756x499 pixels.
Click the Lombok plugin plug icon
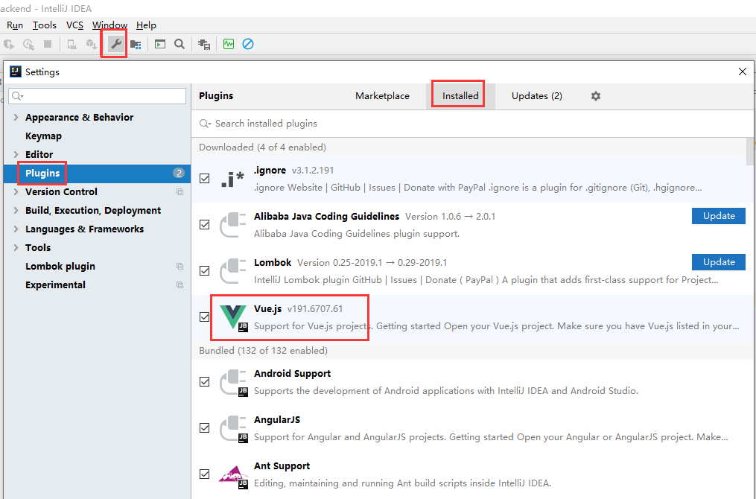233,271
